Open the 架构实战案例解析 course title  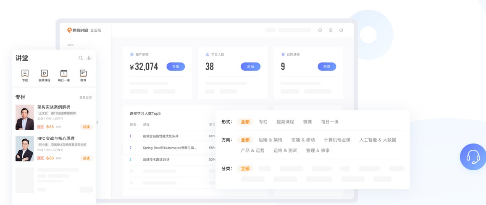pyautogui.click(x=54, y=107)
